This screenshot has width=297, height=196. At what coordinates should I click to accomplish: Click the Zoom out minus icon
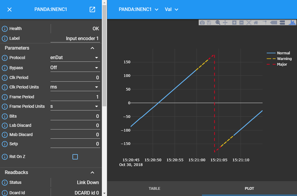click(x=241, y=23)
